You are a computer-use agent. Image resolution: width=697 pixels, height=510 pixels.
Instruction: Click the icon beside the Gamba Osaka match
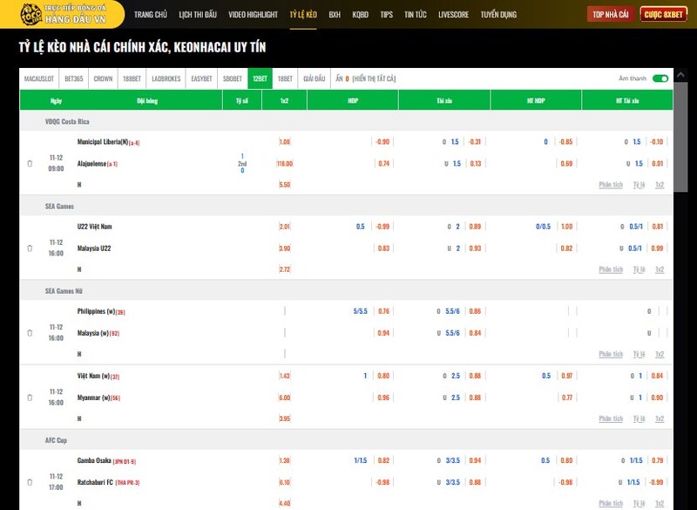click(x=30, y=481)
